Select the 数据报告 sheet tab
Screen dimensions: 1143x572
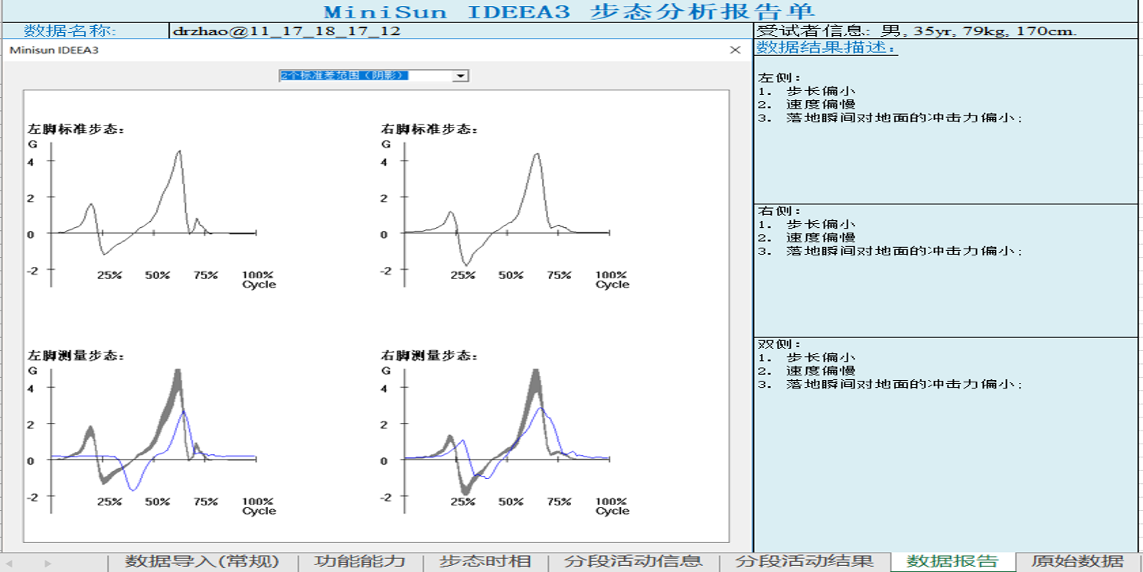click(952, 562)
